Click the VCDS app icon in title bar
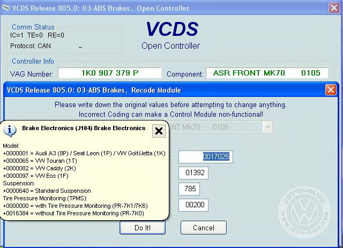 (6, 7)
